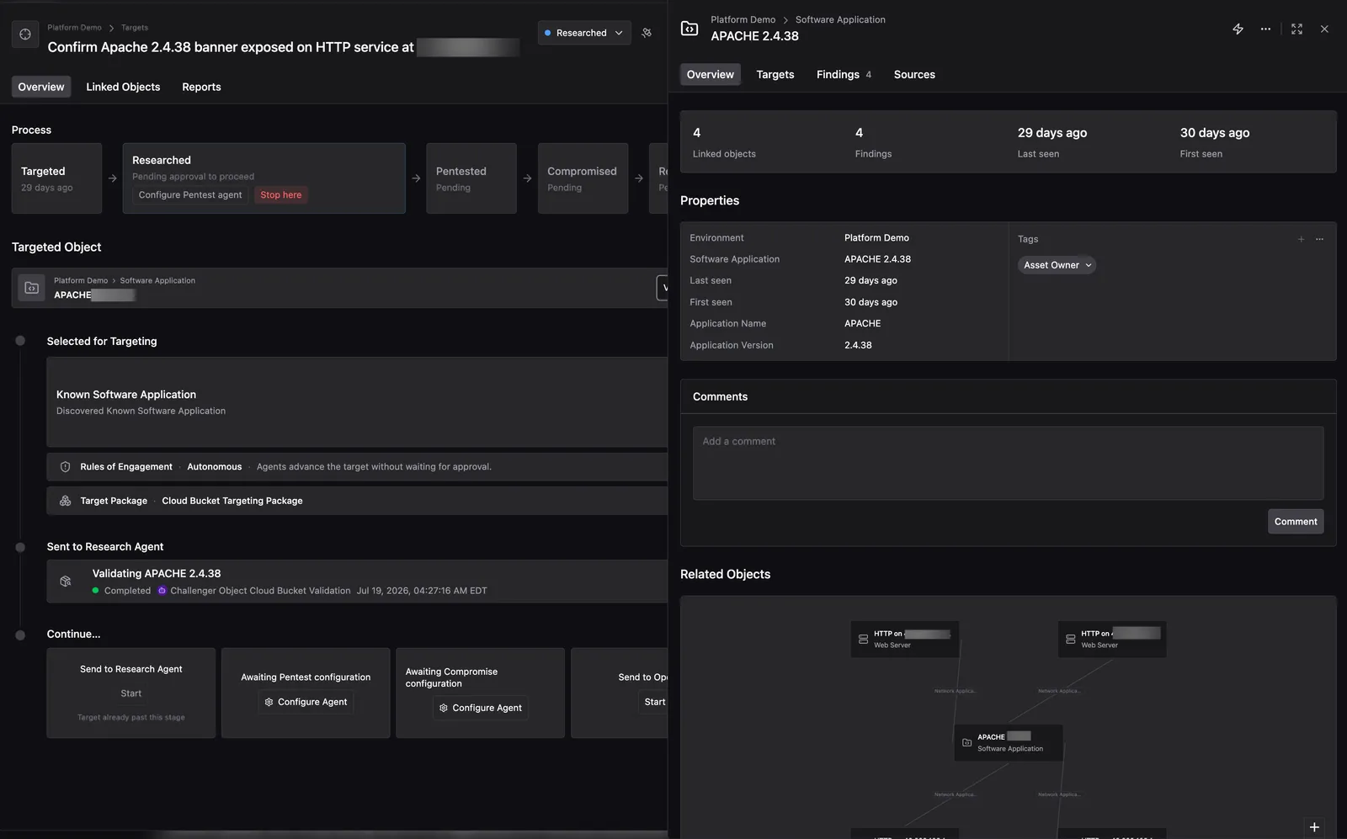Open the Researched status dropdown
Image resolution: width=1347 pixels, height=839 pixels.
point(584,33)
